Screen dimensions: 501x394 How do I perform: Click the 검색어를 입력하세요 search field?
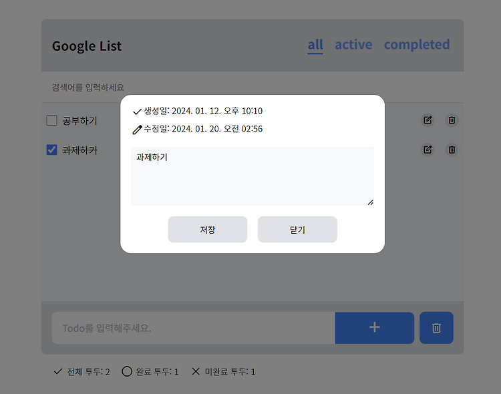click(253, 87)
